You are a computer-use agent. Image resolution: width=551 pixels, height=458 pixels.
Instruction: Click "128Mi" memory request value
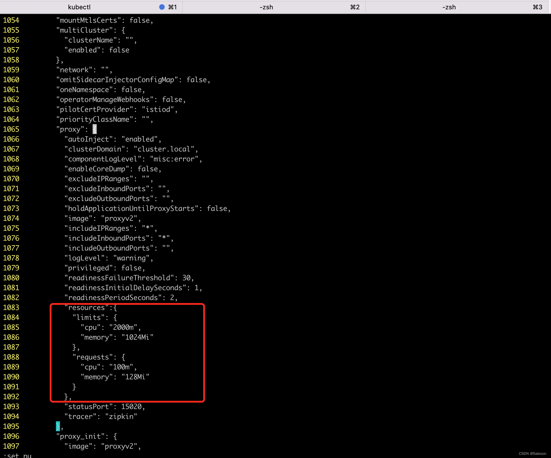click(135, 377)
